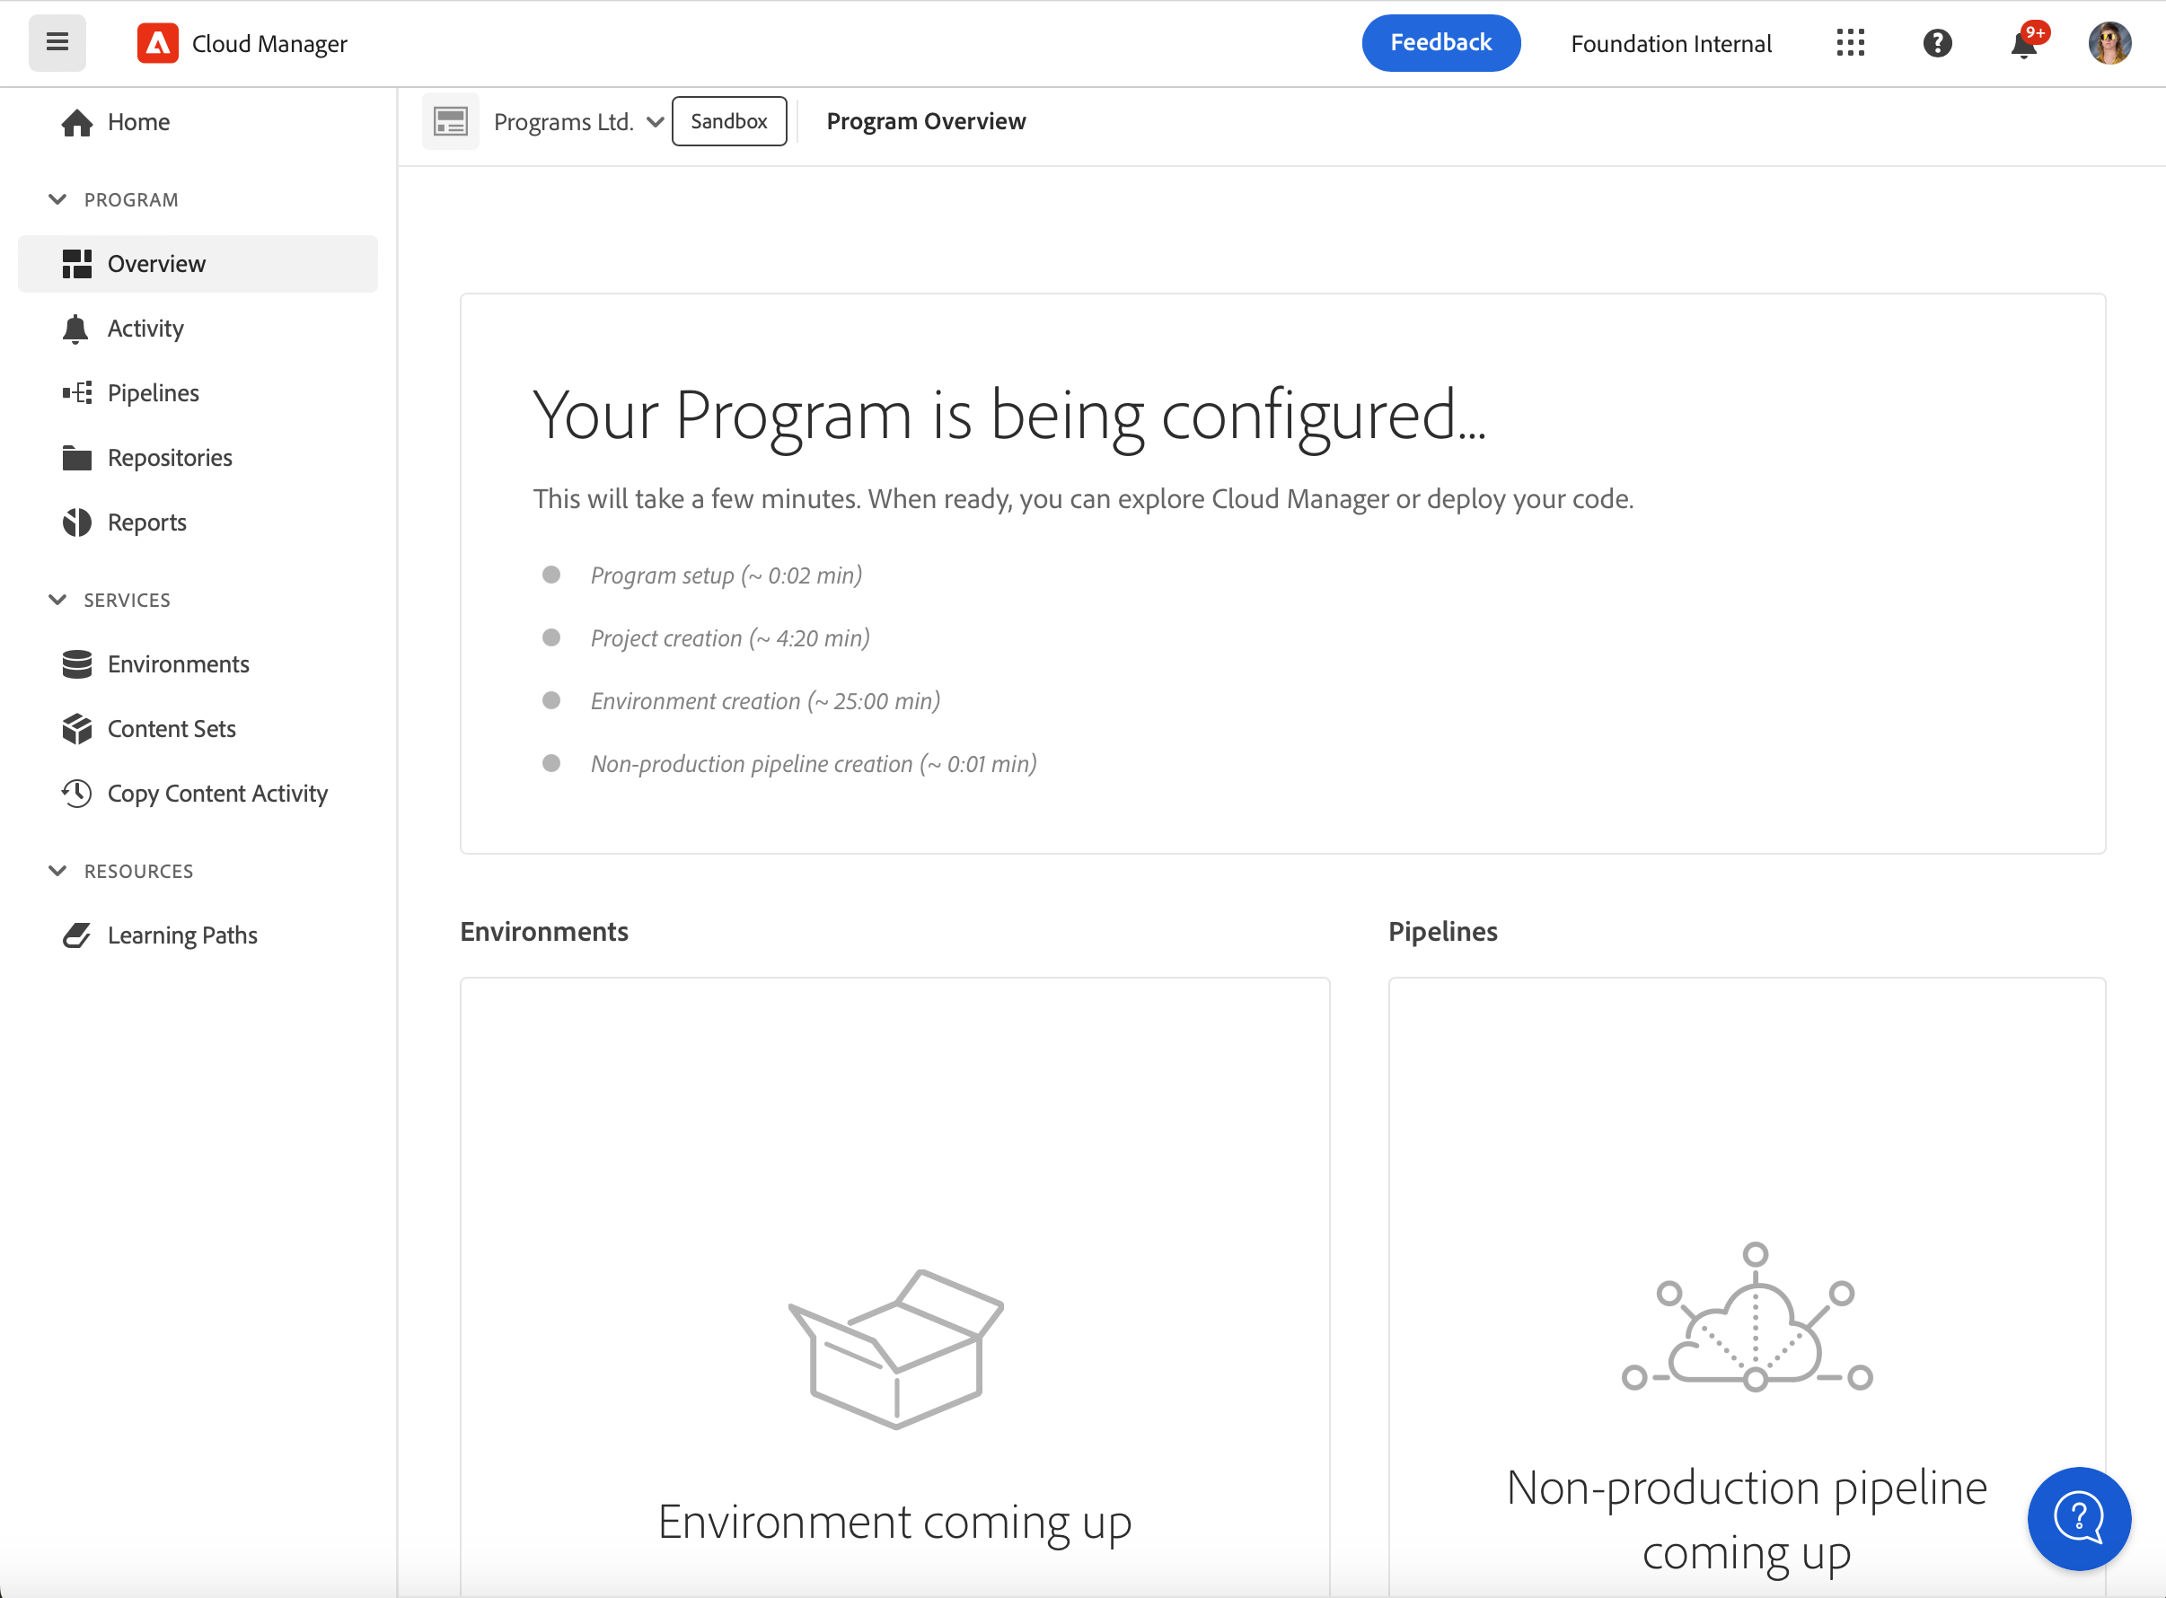Open the notifications bell icon
Image resolution: width=2166 pixels, height=1598 pixels.
pos(2023,45)
